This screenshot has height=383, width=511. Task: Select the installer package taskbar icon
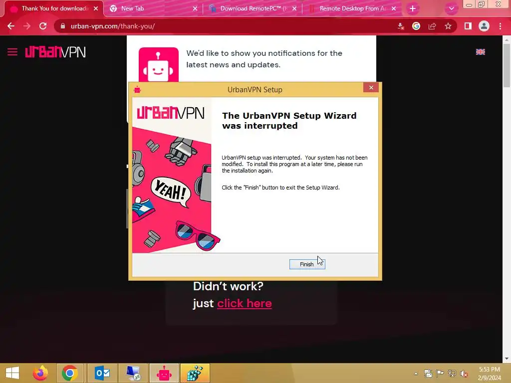click(195, 373)
